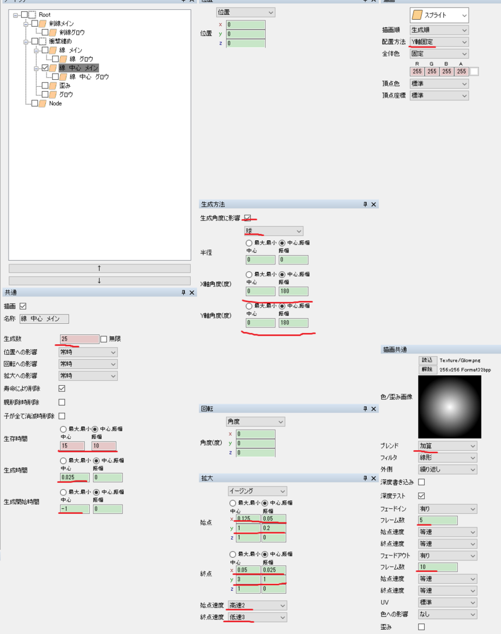Open the スプライト render type dropdown
This screenshot has height=634, width=501.
439,15
